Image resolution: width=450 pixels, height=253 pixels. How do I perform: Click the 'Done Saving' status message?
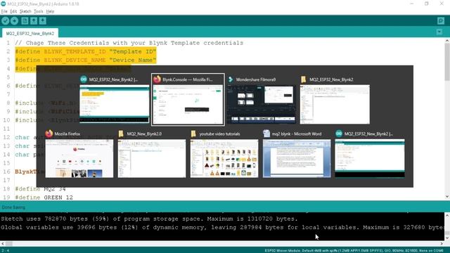tap(13, 207)
